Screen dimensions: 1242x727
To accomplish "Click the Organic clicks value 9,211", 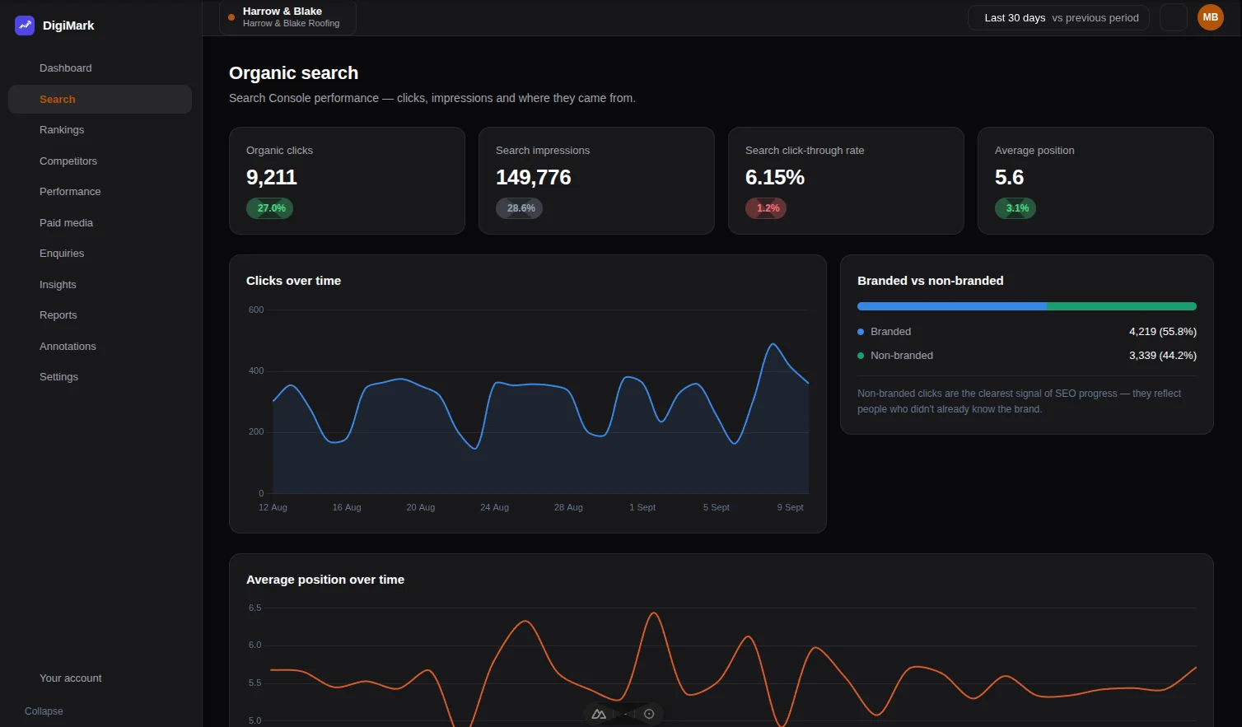I will click(272, 177).
